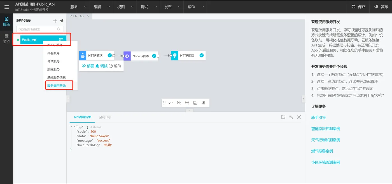The width and height of the screenshot is (392, 184).
Task: Click the fit-to-screen icon in canvas toolbar
Action: pos(195,103)
